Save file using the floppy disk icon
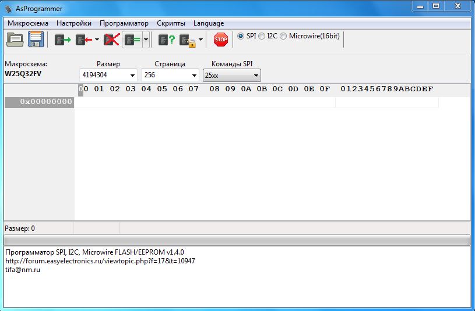Viewport: 475px width, 311px height. click(x=36, y=40)
